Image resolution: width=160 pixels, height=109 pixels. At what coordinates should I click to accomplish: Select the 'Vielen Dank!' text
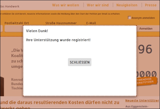click(37, 31)
